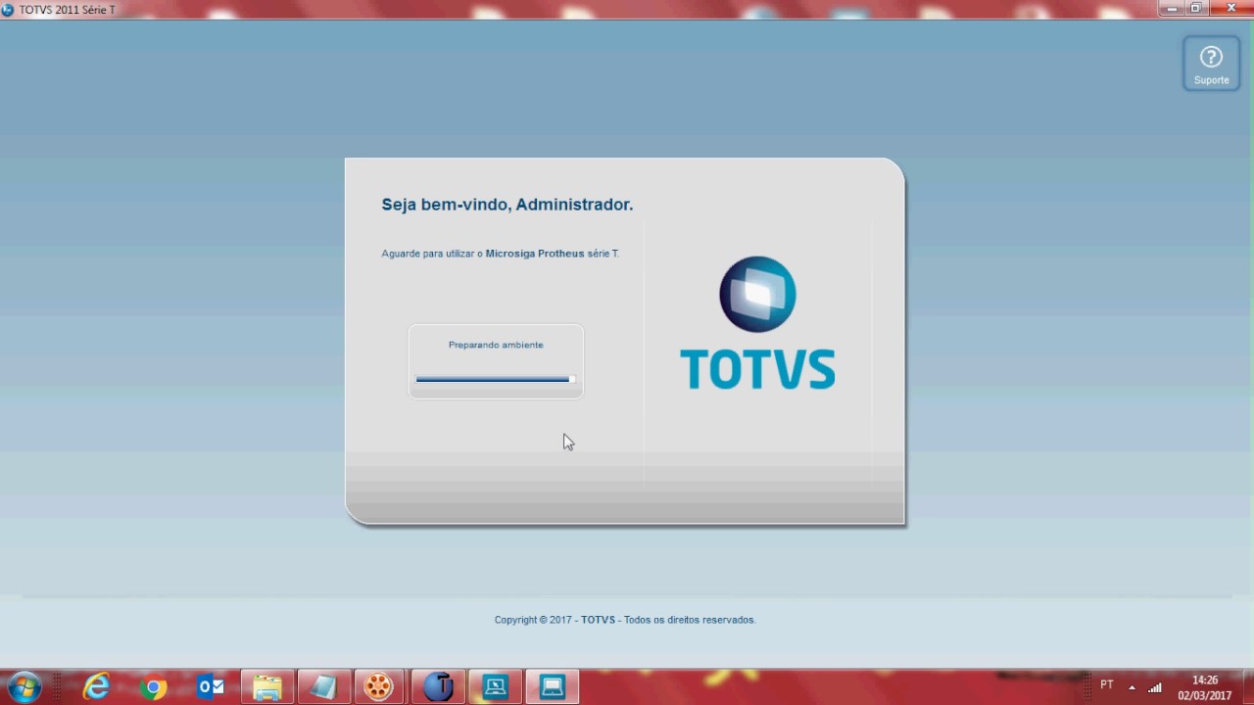The height and width of the screenshot is (705, 1254).
Task: Close the TOTVS window
Action: click(x=1231, y=8)
